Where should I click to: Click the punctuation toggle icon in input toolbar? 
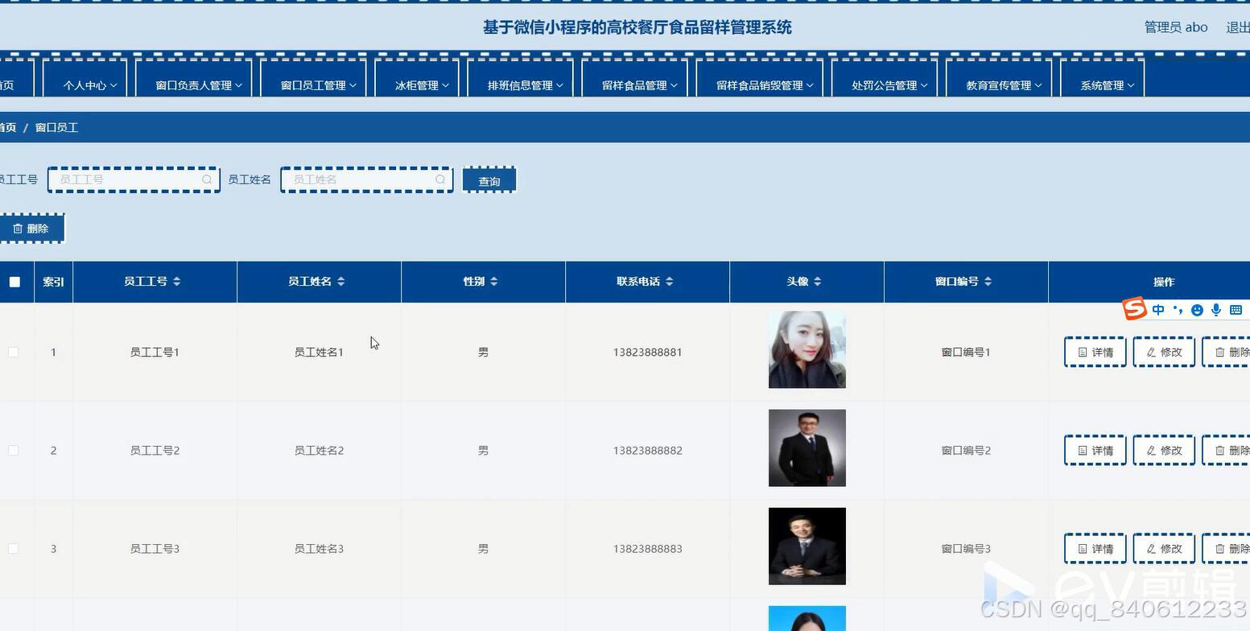[1177, 309]
